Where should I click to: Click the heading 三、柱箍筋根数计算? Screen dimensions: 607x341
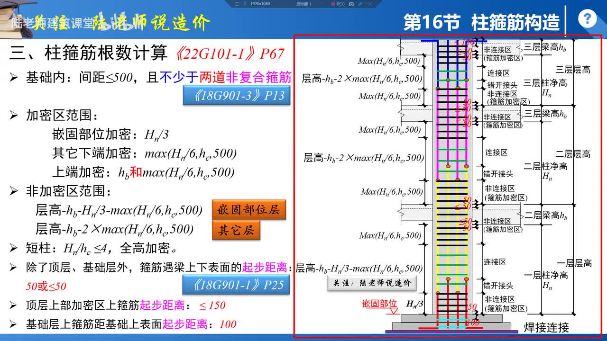click(x=88, y=54)
